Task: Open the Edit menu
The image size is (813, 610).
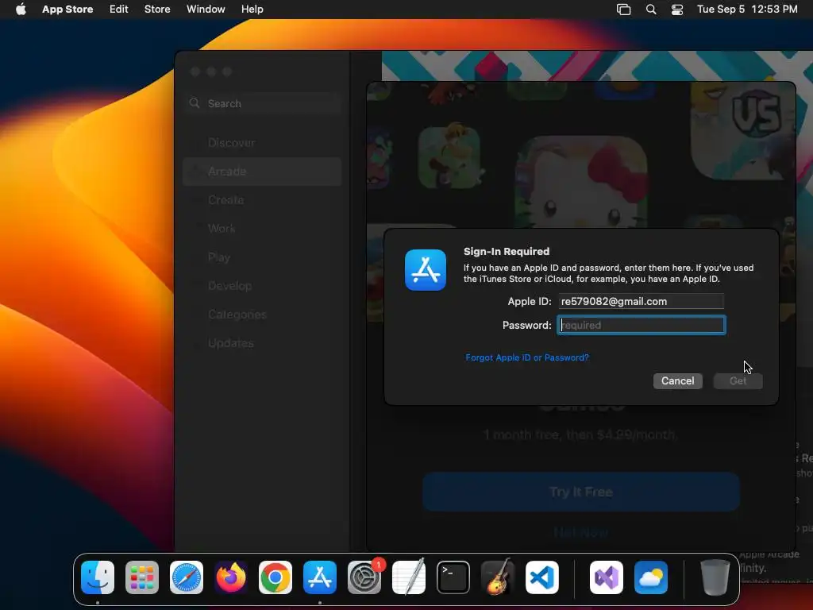Action: click(x=119, y=10)
